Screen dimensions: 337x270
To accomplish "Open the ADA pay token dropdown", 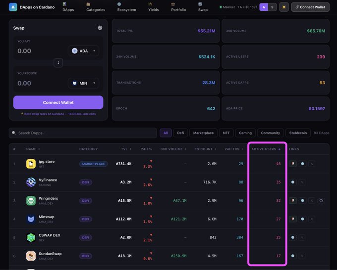I will click(x=83, y=51).
